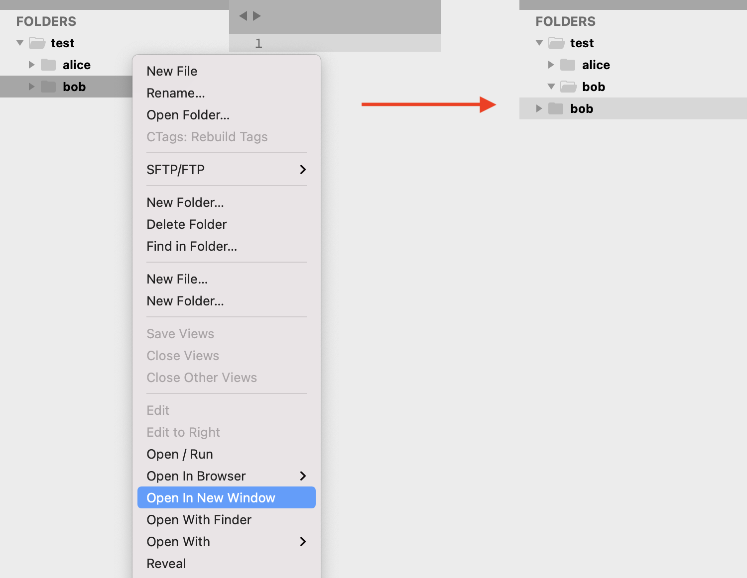The image size is (747, 578).
Task: Click the forward navigation arrow above the editor
Action: (x=257, y=16)
